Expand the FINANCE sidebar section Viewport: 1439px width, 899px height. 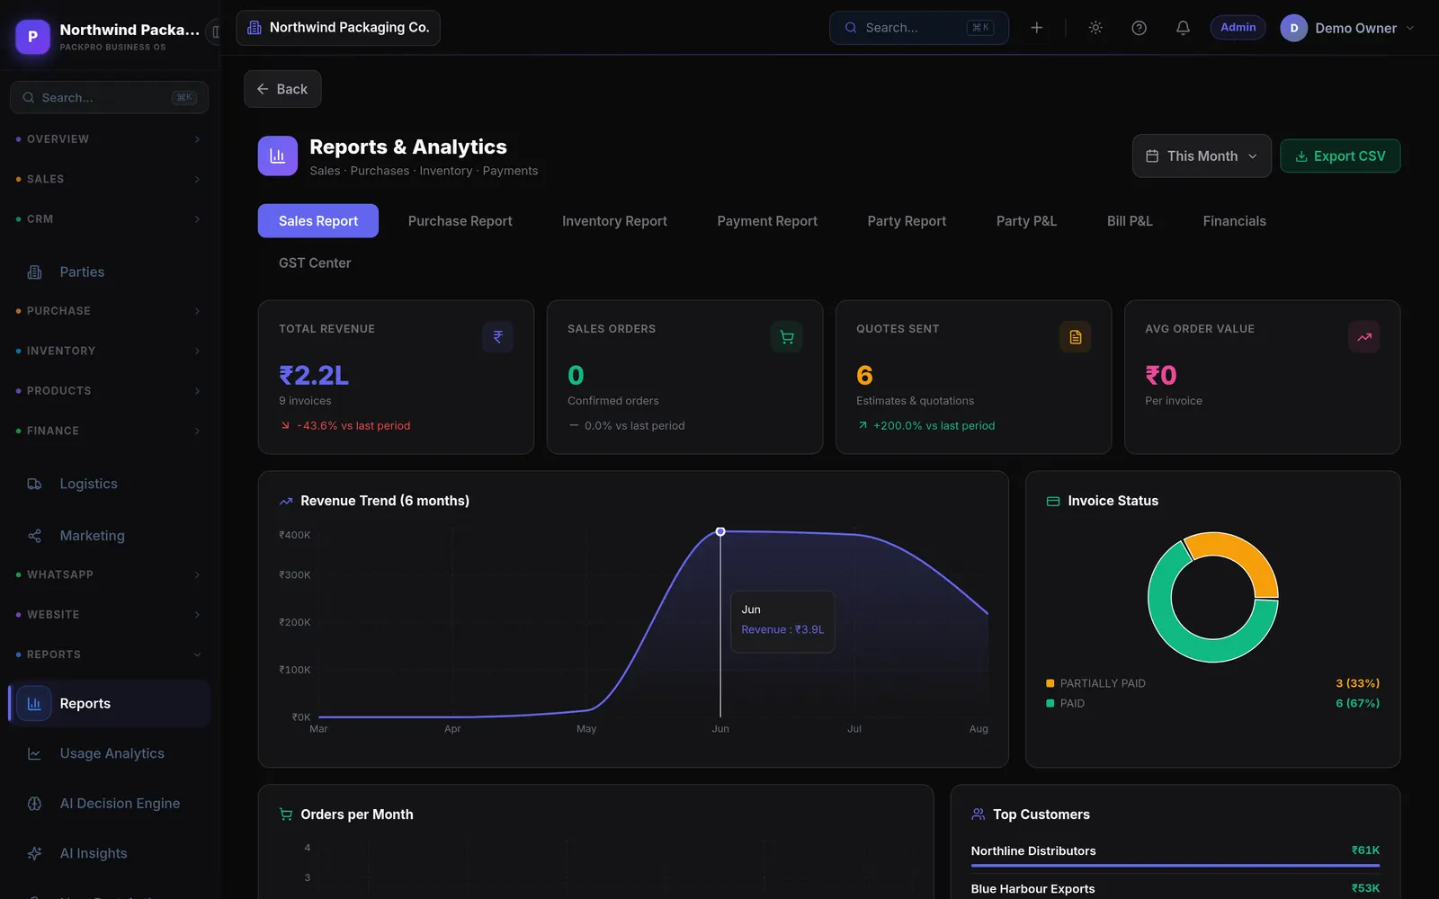(x=110, y=431)
